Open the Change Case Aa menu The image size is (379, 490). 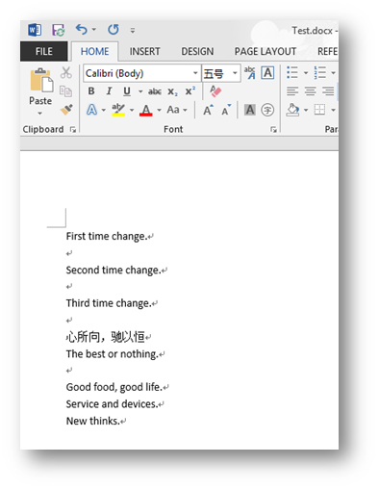tap(176, 110)
